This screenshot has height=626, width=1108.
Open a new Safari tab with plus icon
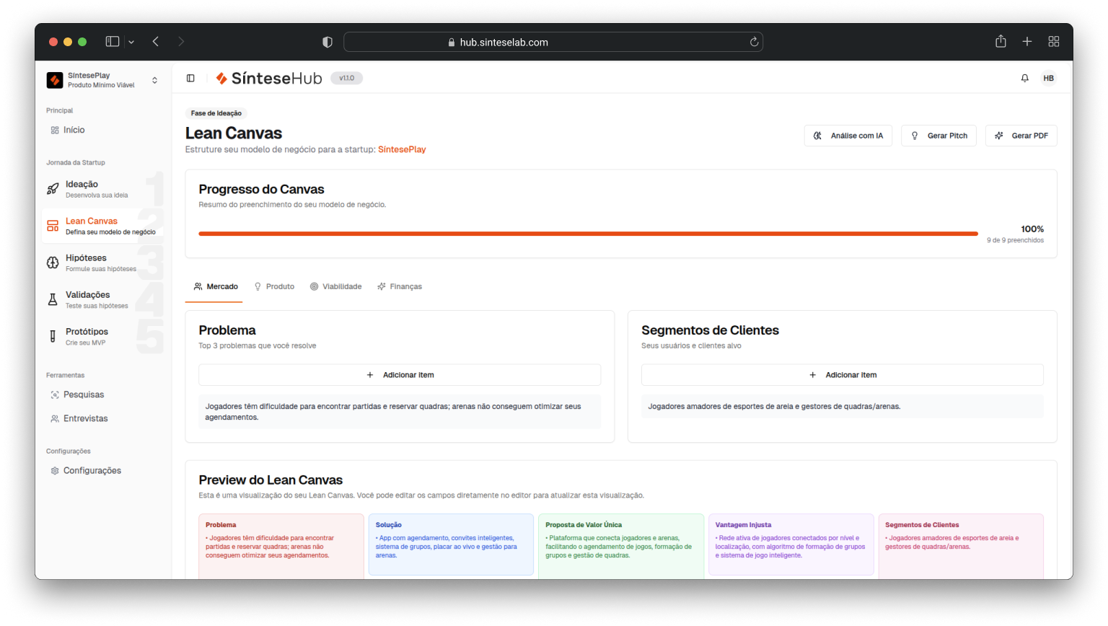[1027, 42]
